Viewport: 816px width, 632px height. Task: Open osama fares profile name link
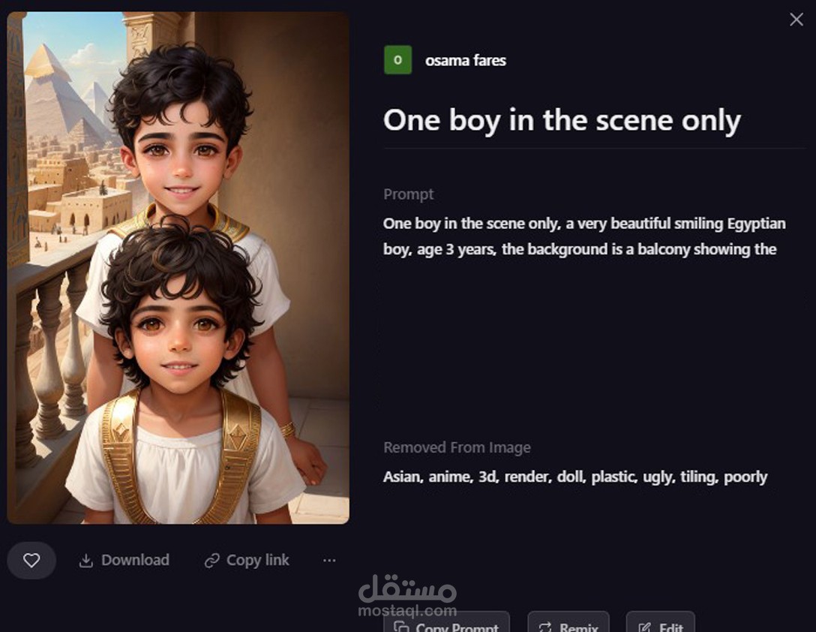tap(465, 60)
